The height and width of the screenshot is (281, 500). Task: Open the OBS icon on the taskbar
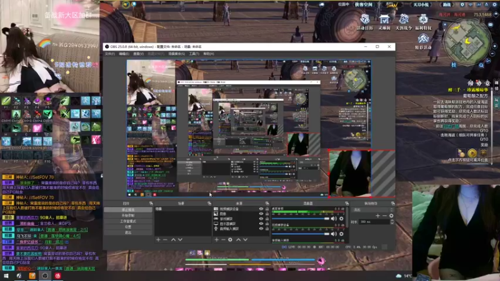click(x=45, y=275)
